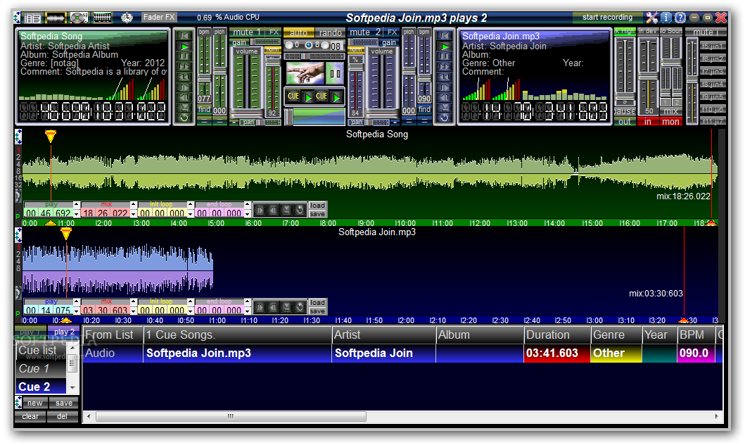
Task: Enable rando shuffle mode
Action: click(330, 33)
